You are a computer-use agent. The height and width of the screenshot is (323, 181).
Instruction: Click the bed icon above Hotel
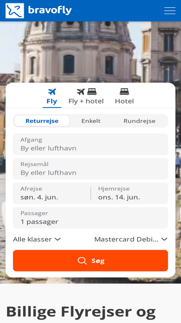tap(125, 92)
